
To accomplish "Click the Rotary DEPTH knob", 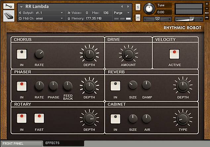I will tap(89, 118).
